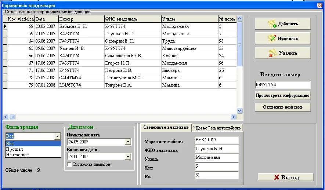Choose Не прошел in the filter list
The image size is (325, 190).
[33, 155]
